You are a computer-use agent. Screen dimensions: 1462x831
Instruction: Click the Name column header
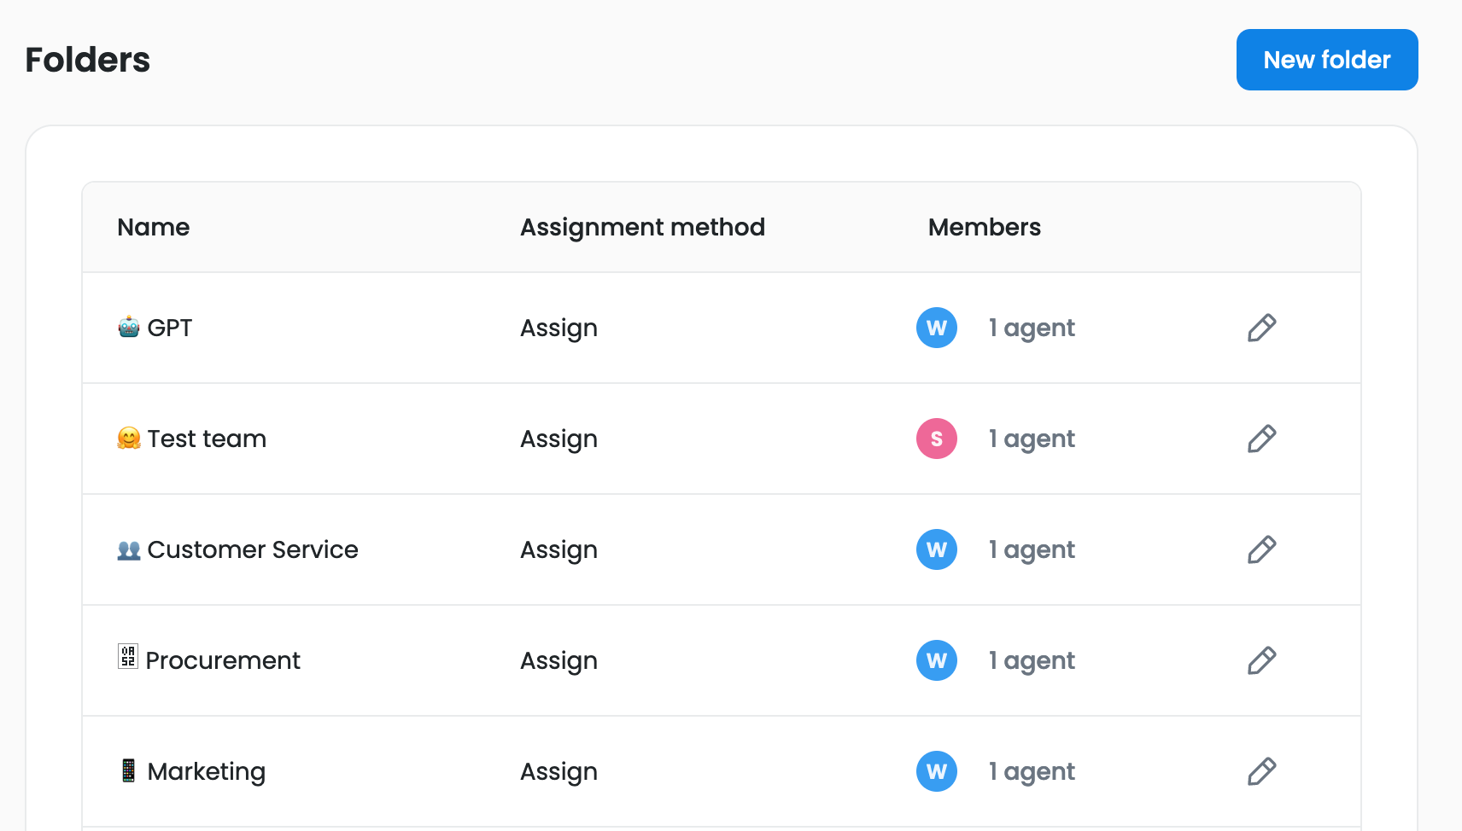coord(154,227)
